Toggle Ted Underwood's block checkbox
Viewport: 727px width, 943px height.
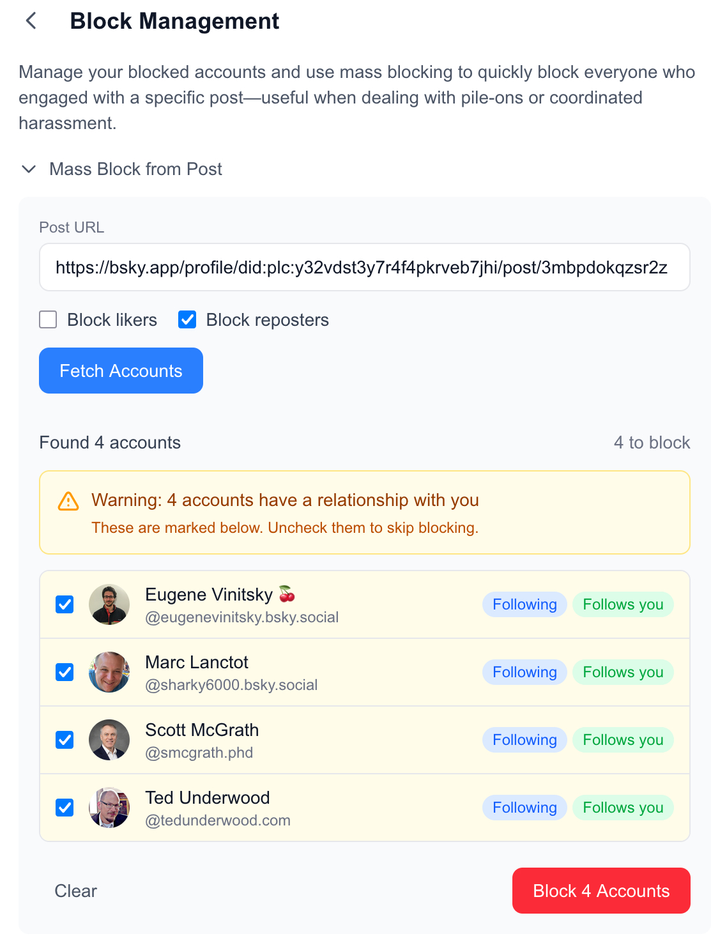(x=65, y=808)
